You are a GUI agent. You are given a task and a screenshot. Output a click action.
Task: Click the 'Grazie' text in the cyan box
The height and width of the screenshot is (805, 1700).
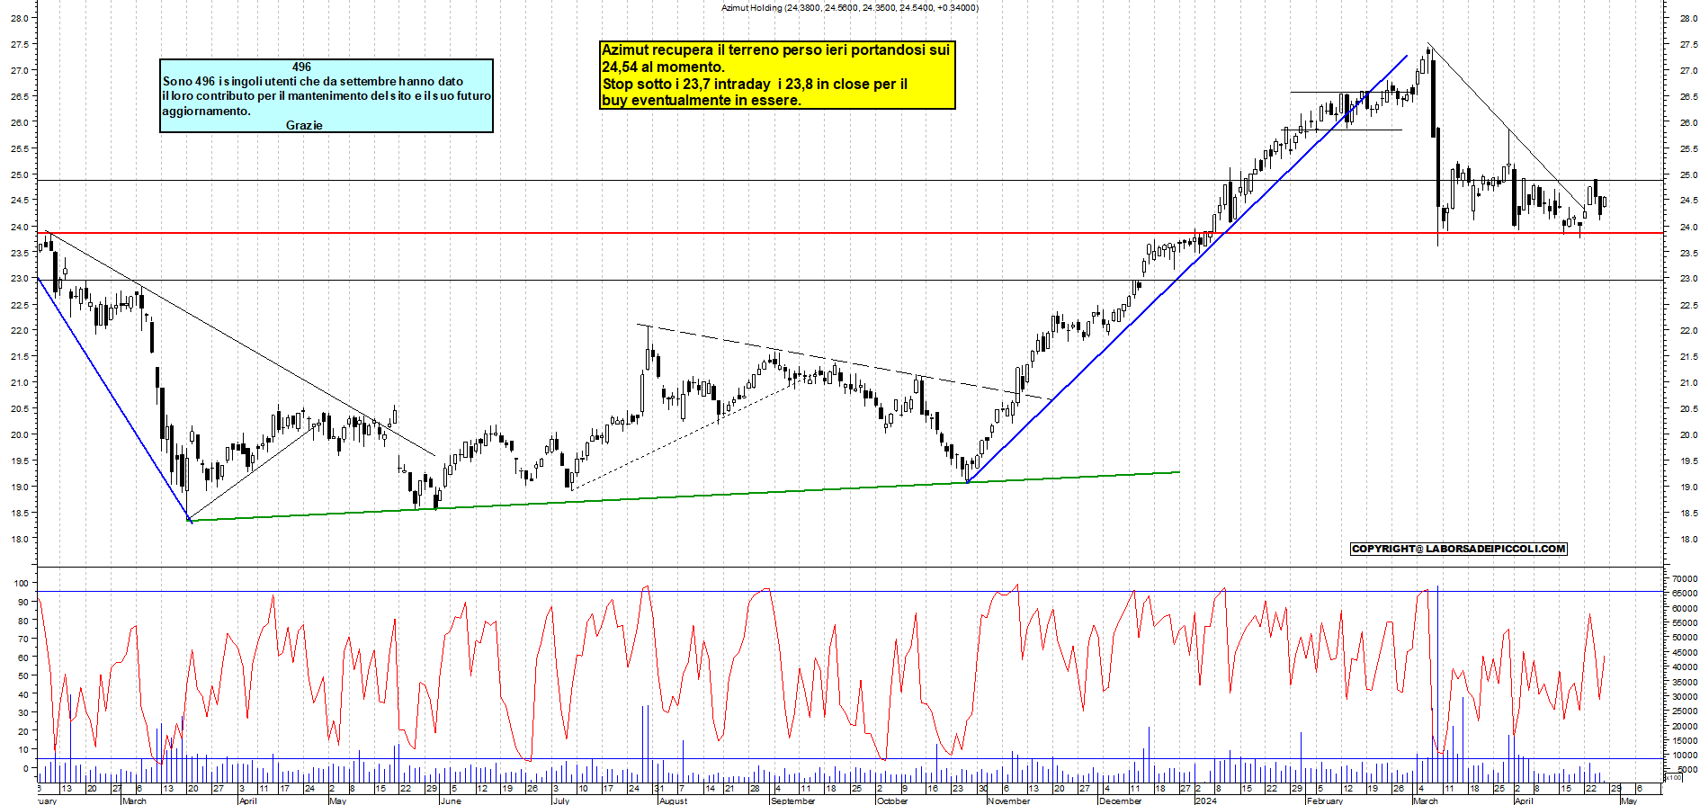click(x=304, y=125)
